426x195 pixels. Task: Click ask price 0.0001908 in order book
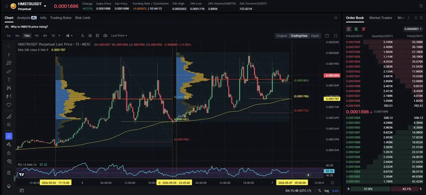click(x=353, y=42)
